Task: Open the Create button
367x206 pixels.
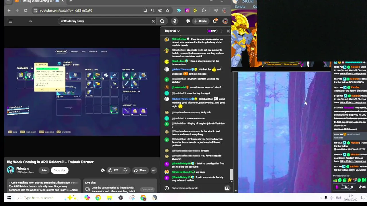Action: point(200,21)
